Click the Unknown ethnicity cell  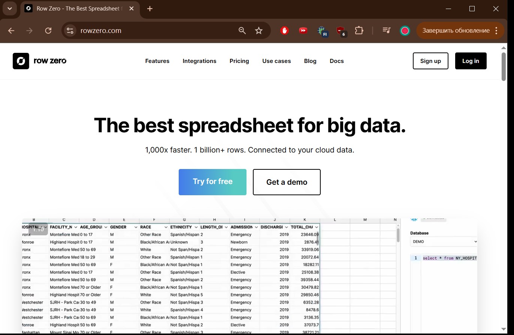coord(184,242)
